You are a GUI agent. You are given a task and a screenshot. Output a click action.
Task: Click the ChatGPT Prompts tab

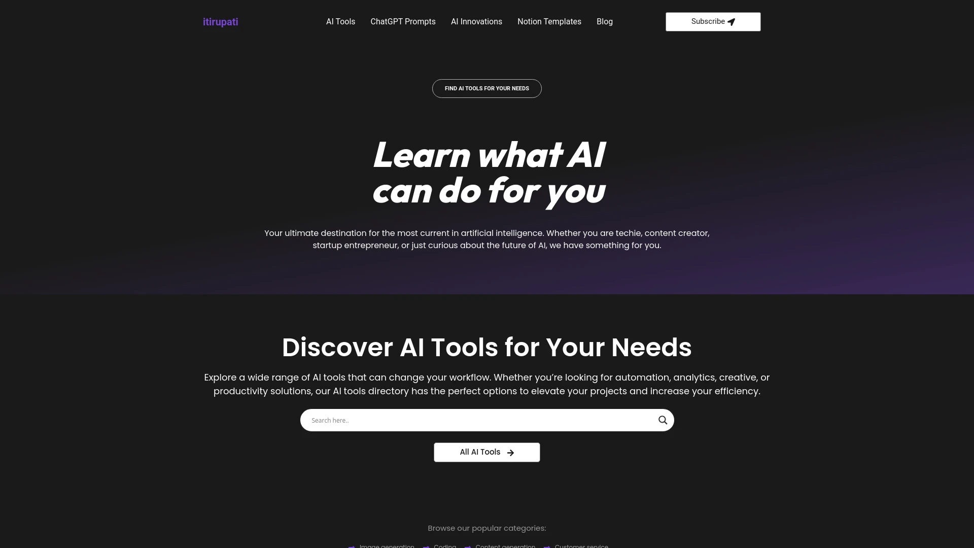point(403,21)
